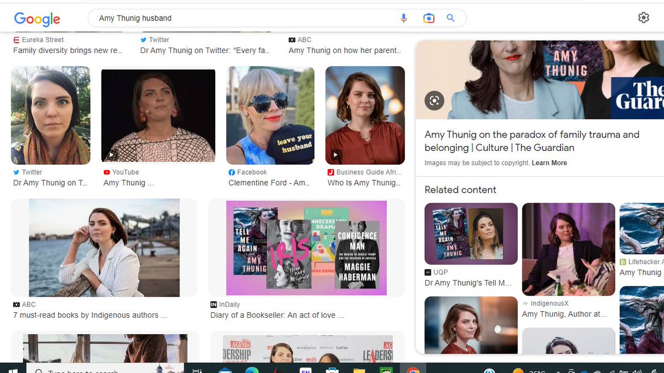Open 'Amy Thunig on the paradox of family trauma' title
664x373 pixels.
tap(532, 141)
